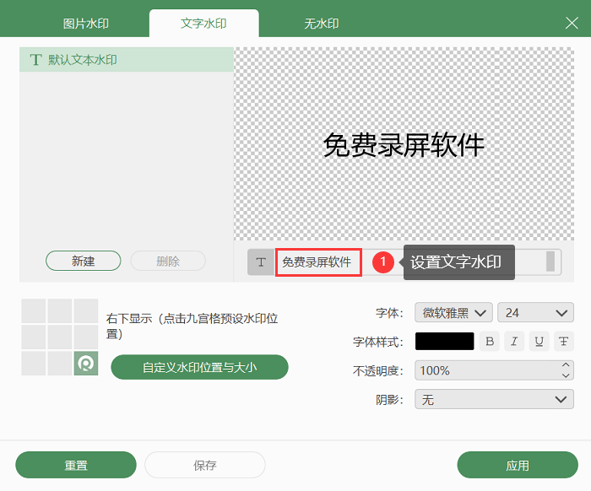The width and height of the screenshot is (591, 491).
Task: Toggle bold B formatting
Action: tap(490, 341)
